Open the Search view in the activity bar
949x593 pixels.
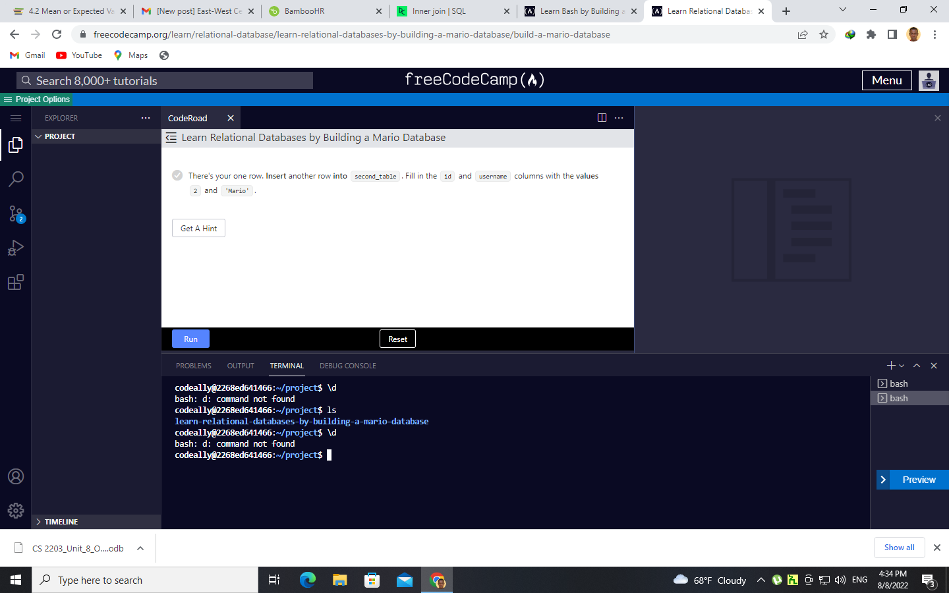tap(16, 179)
